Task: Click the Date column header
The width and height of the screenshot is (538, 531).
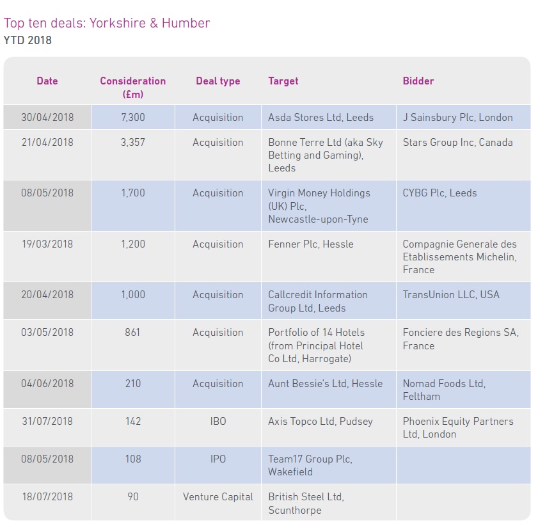Action: tap(47, 81)
